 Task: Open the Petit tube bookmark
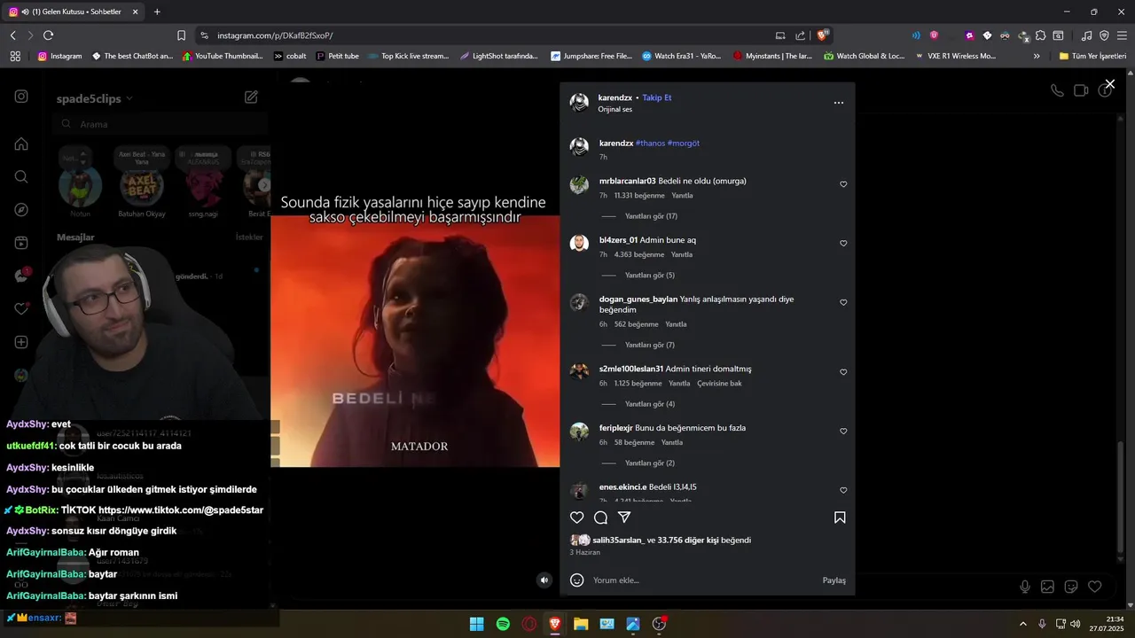(x=338, y=56)
